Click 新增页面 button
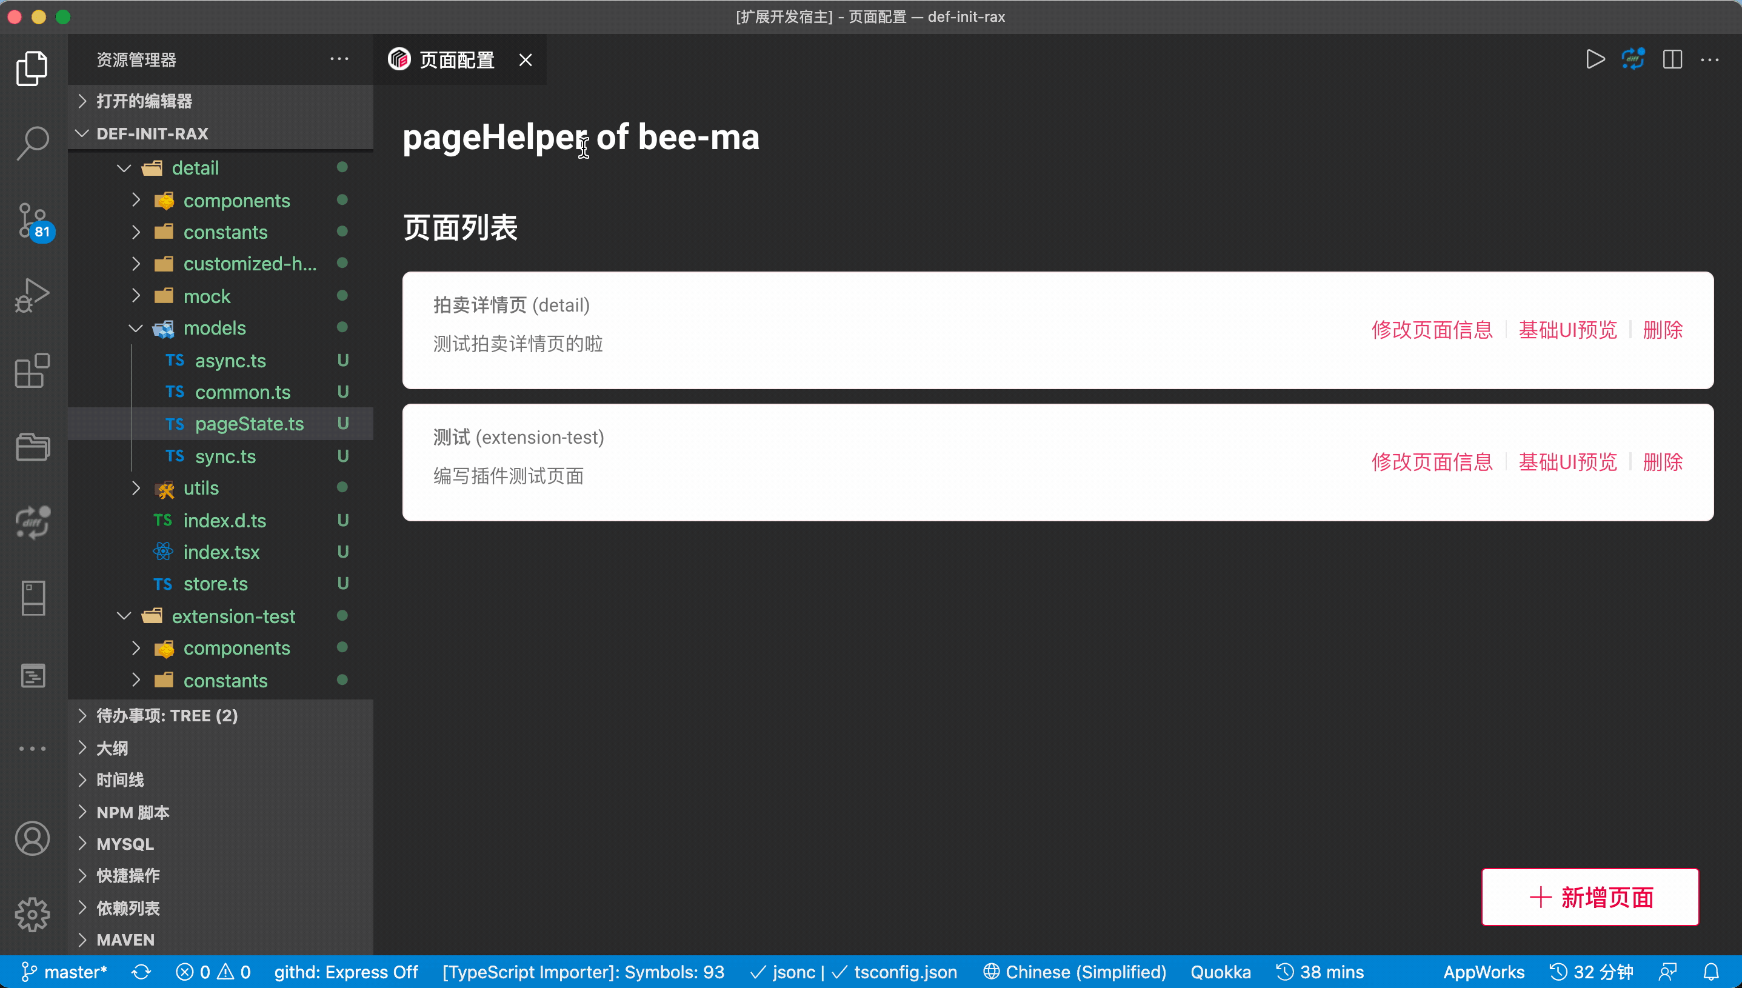This screenshot has width=1742, height=988. [1589, 896]
